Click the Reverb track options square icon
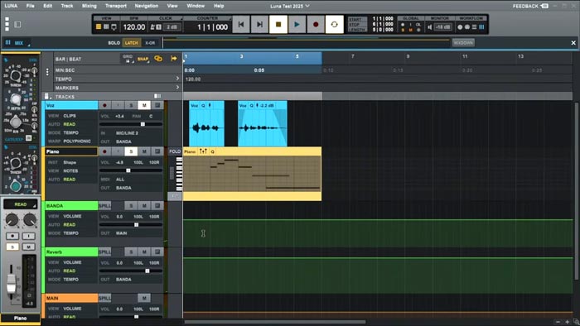 pos(157,252)
